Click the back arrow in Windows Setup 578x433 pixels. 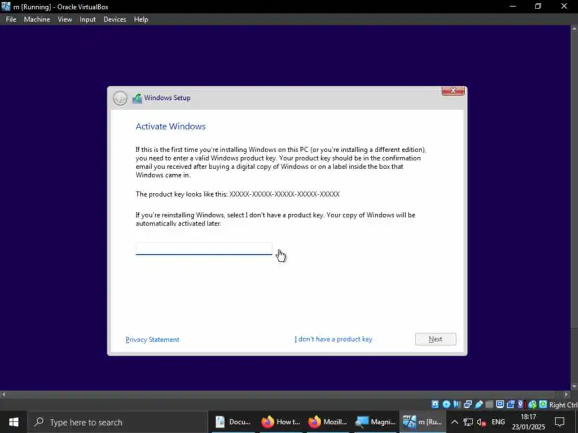[120, 98]
